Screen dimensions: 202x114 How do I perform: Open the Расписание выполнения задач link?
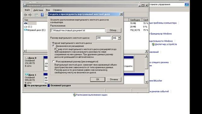[x=92, y=95]
